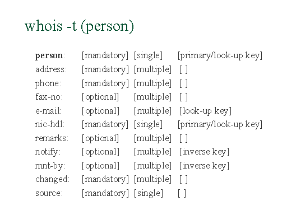Viewport: 287px width, 215px height.
Task: Click '[optional]' in the fax-no row
Action: [x=100, y=97]
